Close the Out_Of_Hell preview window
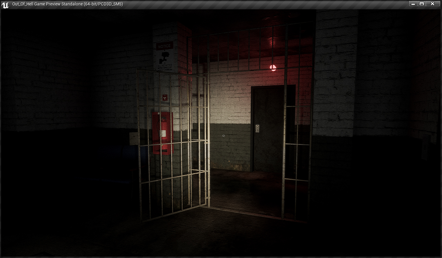442x258 pixels. 433,4
